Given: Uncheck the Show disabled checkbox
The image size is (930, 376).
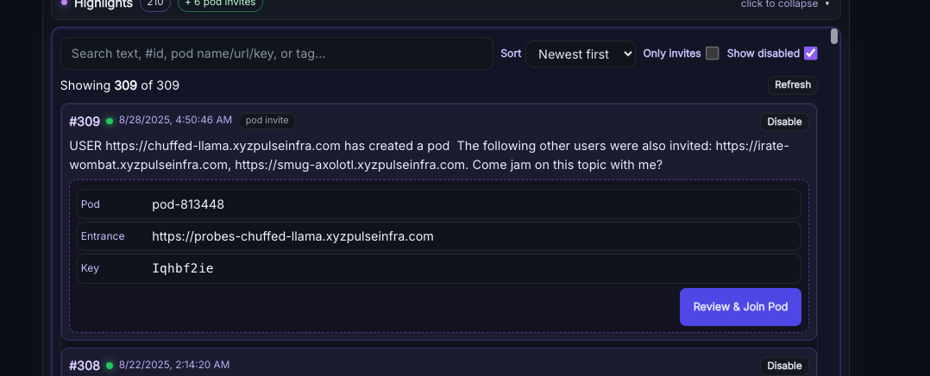Looking at the screenshot, I should click(x=810, y=53).
